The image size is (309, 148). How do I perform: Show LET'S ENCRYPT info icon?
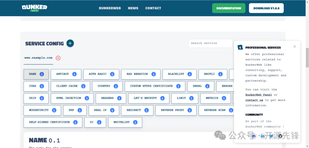click(163, 98)
